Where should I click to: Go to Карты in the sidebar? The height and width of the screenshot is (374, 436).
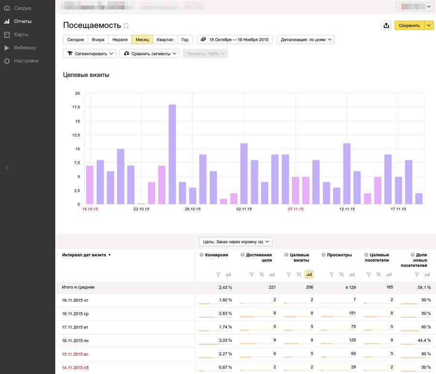[21, 34]
